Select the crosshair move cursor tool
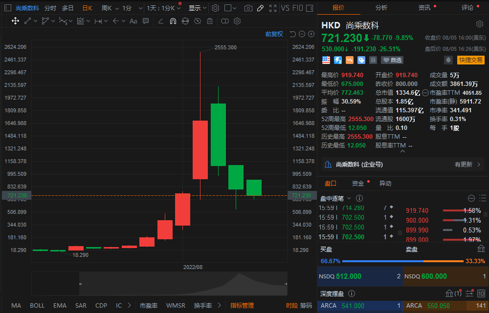The height and width of the screenshot is (313, 489). point(15,21)
